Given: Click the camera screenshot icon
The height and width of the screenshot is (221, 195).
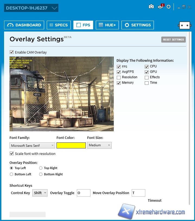Looking at the screenshot, I should (151, 7).
